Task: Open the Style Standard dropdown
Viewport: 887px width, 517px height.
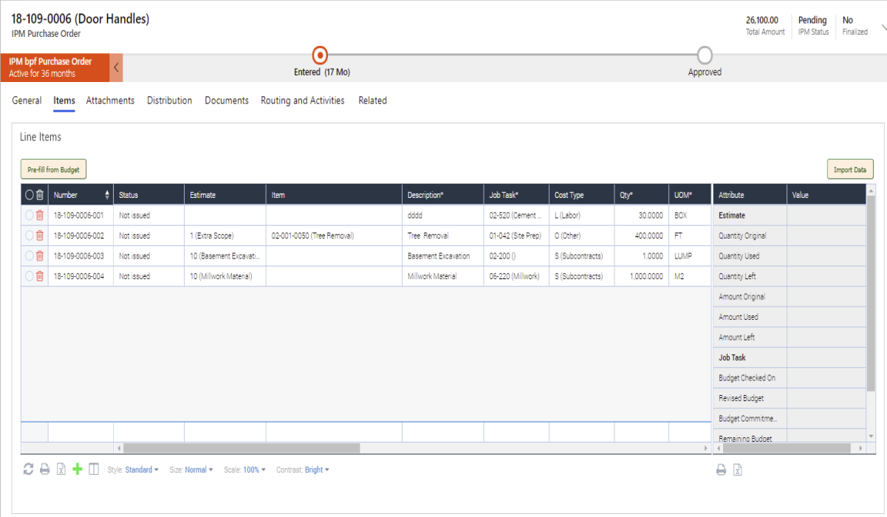Action: [x=140, y=469]
